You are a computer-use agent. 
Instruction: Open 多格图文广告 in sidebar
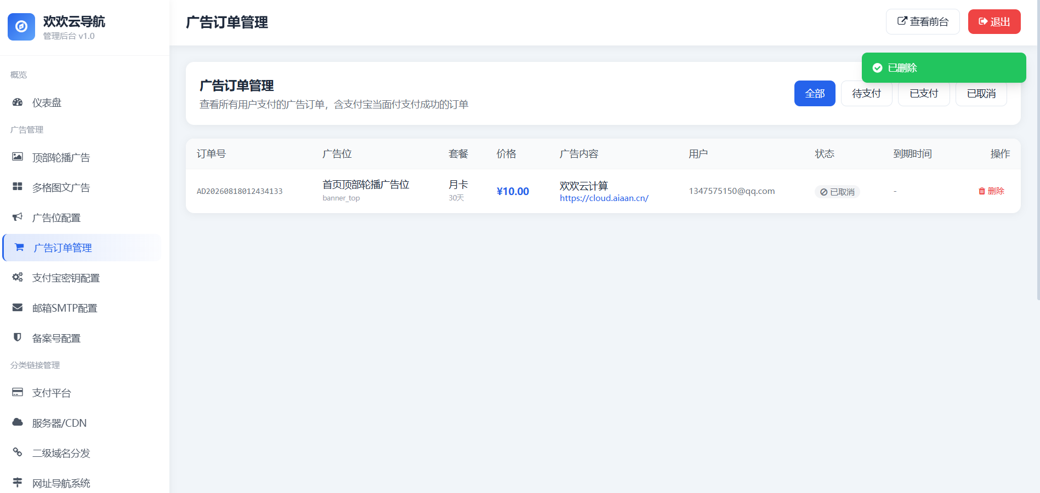pyautogui.click(x=82, y=187)
